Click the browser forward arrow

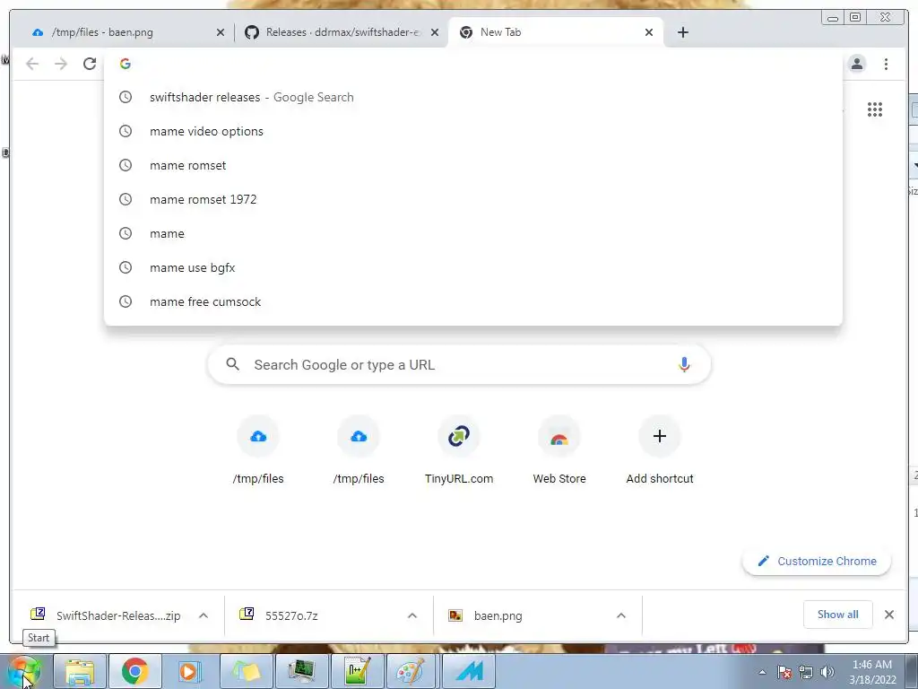61,64
